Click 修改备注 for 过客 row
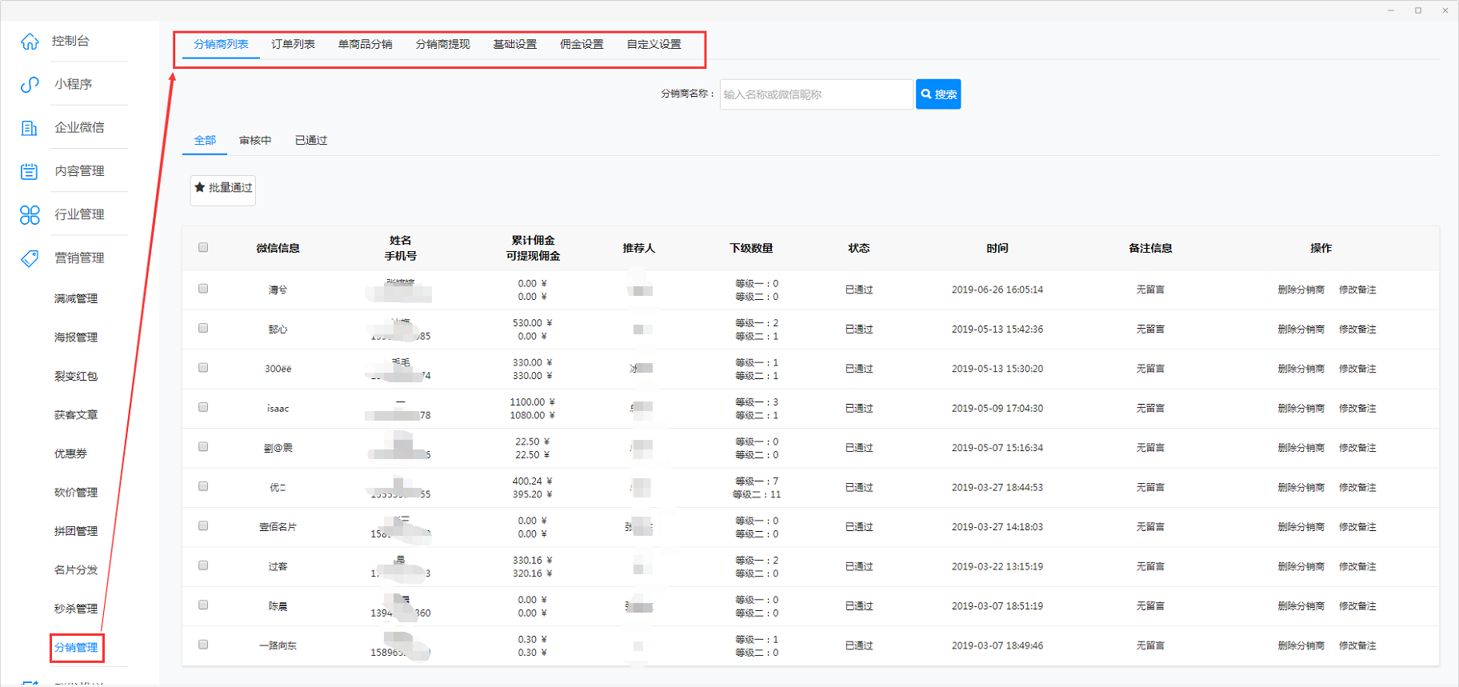The width and height of the screenshot is (1459, 687). coord(1357,566)
